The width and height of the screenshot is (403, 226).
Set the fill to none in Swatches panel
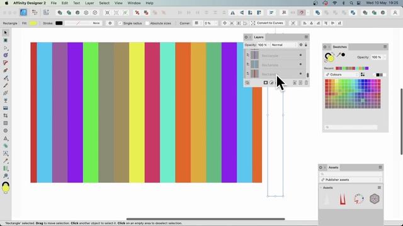tap(326, 61)
